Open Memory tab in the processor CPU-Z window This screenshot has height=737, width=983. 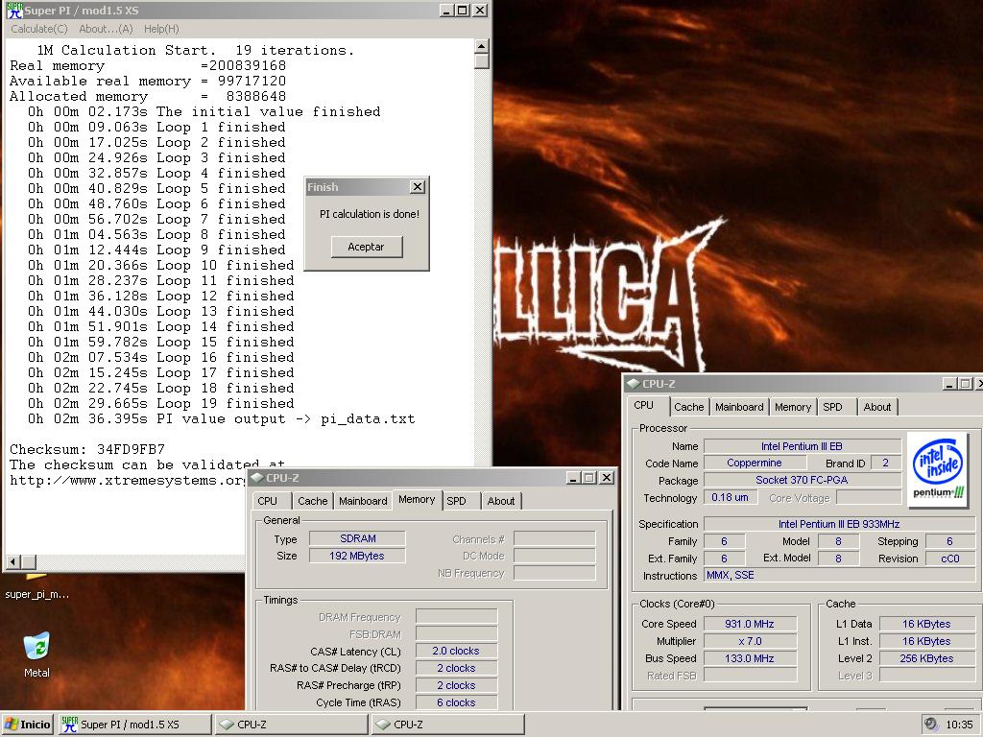coord(792,407)
